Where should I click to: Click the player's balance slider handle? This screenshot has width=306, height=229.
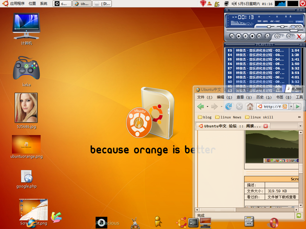point(282,27)
